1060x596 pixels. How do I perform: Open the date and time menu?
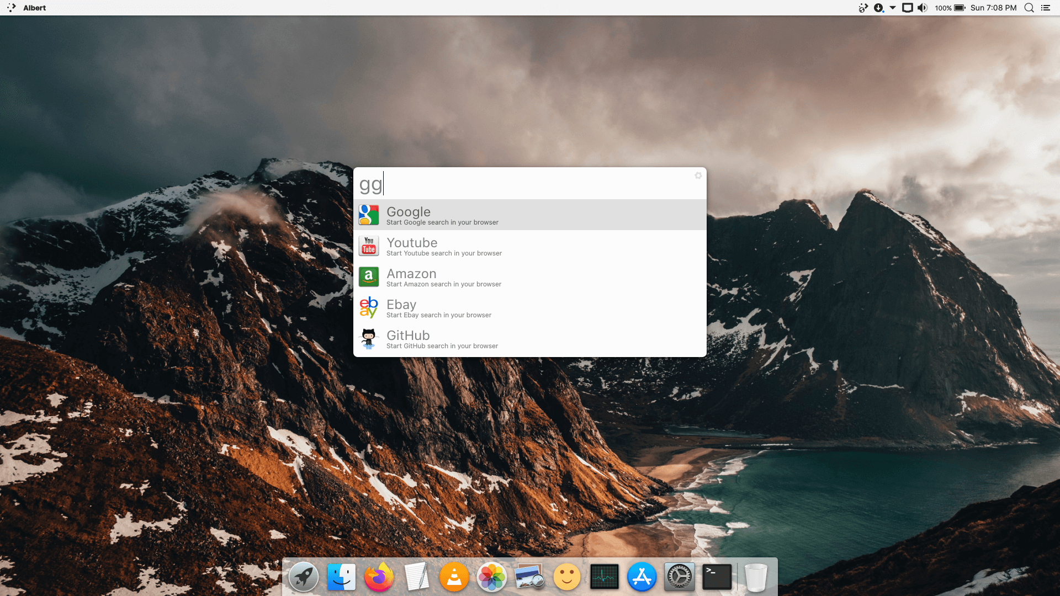tap(993, 8)
